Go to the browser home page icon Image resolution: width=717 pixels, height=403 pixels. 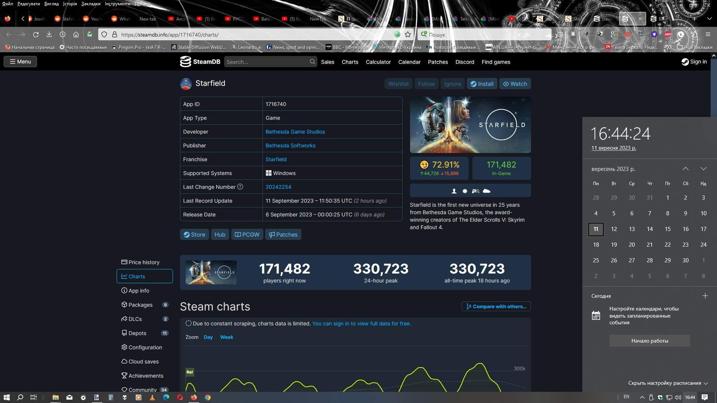[76, 34]
